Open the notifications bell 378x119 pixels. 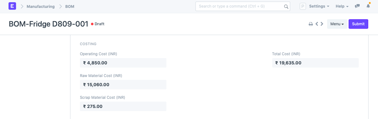[368, 6]
